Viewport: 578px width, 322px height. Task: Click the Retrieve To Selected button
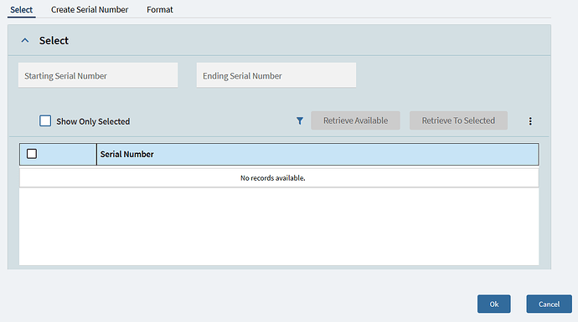tap(458, 120)
